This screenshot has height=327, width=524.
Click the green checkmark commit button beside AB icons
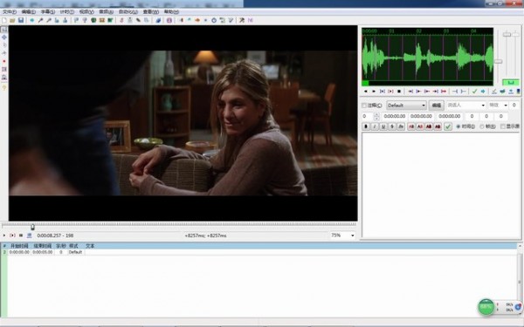(x=448, y=126)
